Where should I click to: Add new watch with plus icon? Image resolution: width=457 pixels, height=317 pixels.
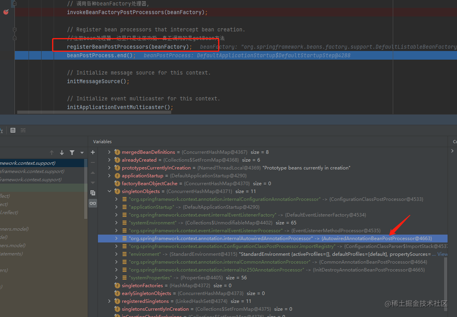(93, 152)
